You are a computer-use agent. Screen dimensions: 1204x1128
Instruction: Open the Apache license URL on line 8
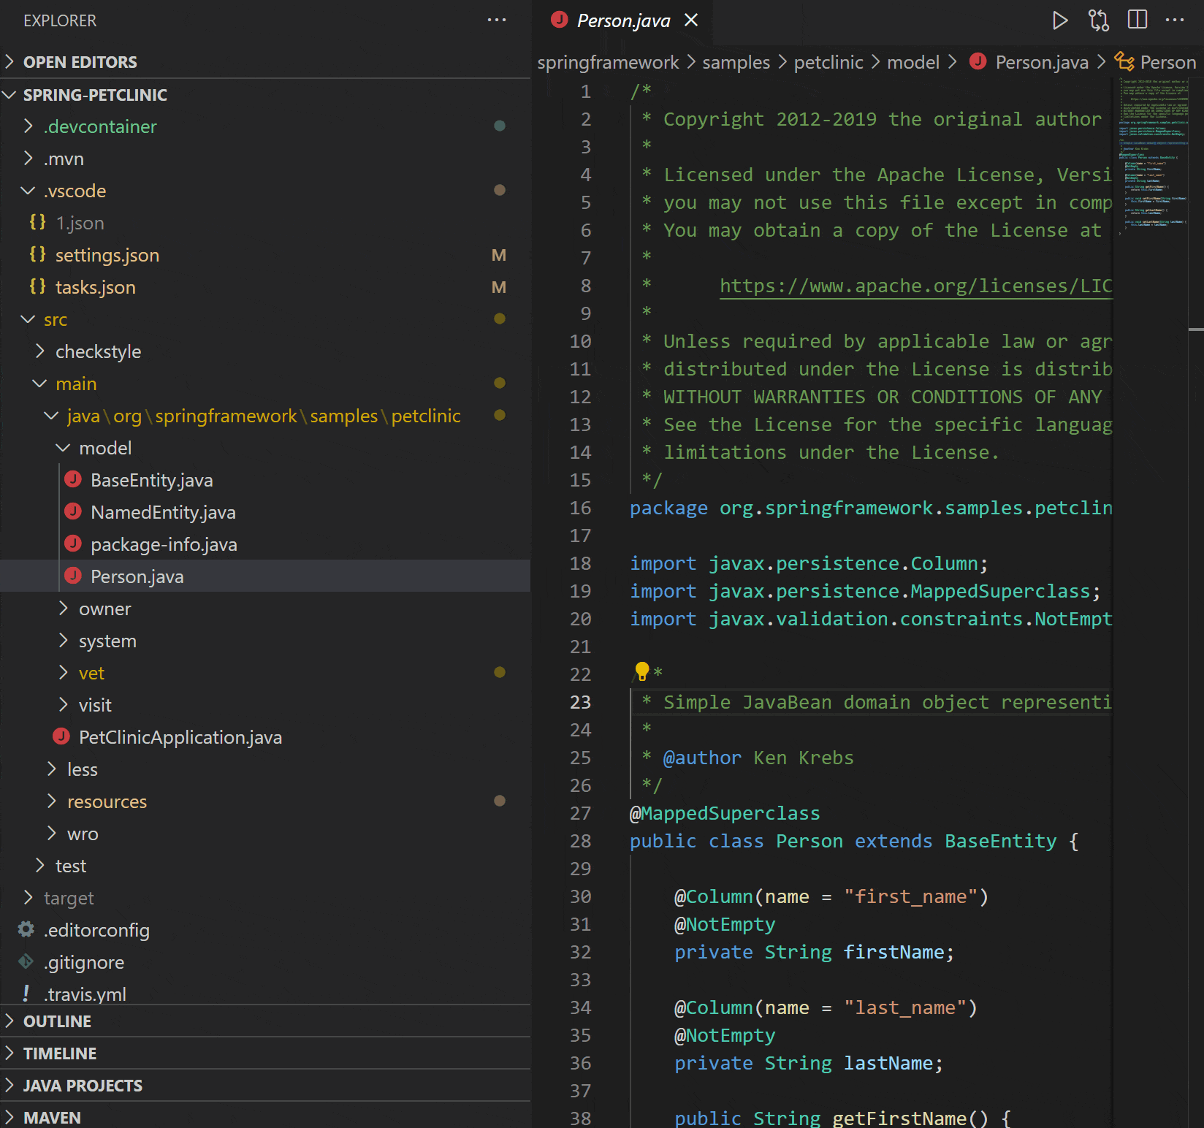pyautogui.click(x=913, y=286)
